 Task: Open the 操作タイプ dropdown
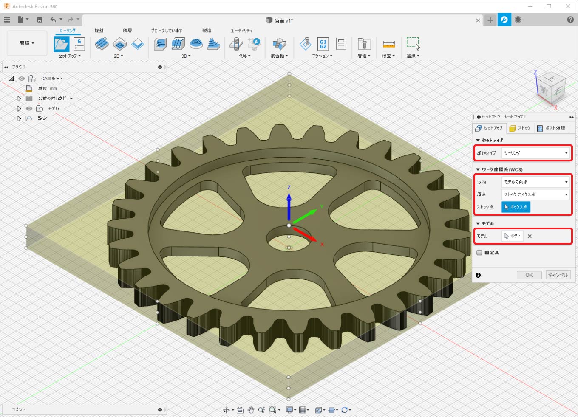click(x=535, y=153)
